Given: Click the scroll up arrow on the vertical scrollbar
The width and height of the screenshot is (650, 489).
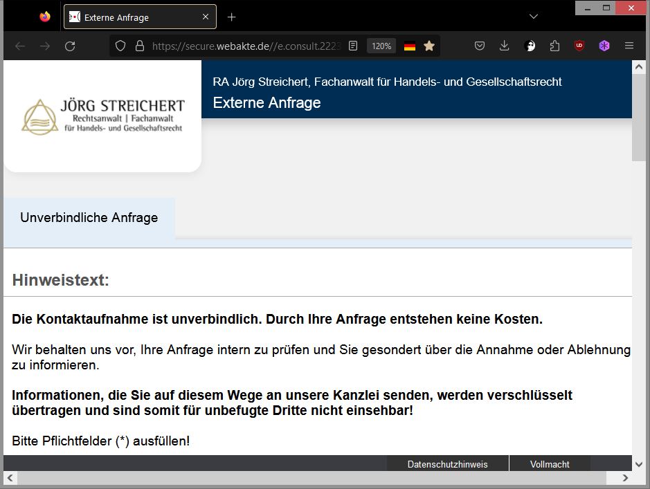Looking at the screenshot, I should point(639,66).
